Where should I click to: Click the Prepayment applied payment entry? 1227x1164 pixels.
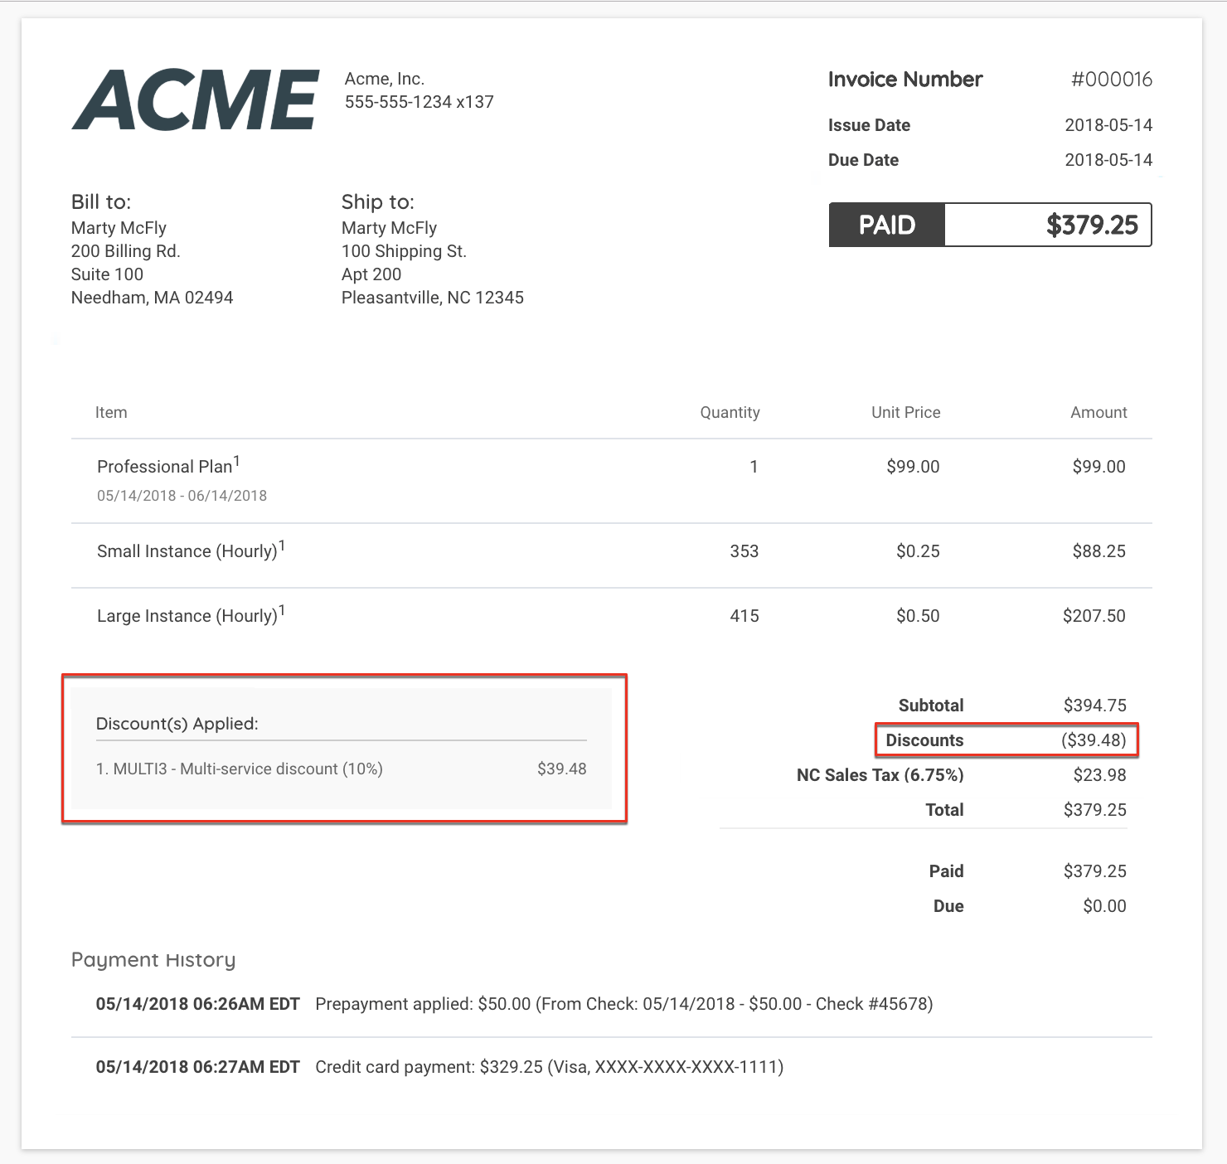[x=623, y=1004]
